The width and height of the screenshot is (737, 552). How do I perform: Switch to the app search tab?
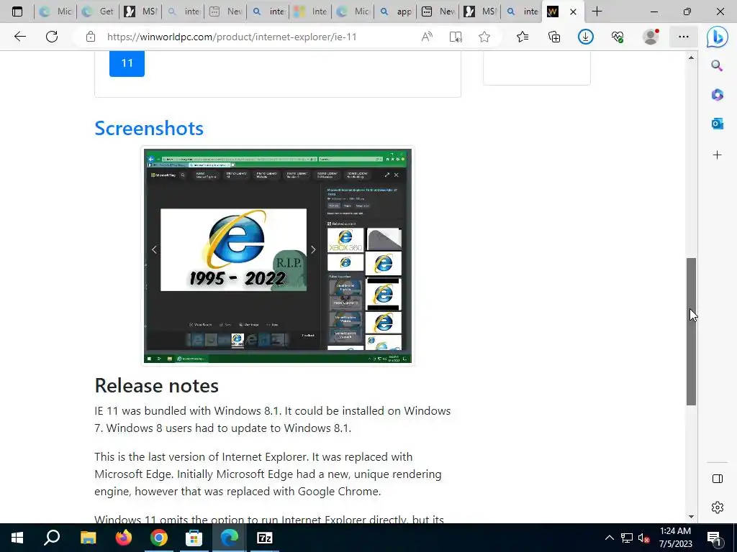point(395,11)
